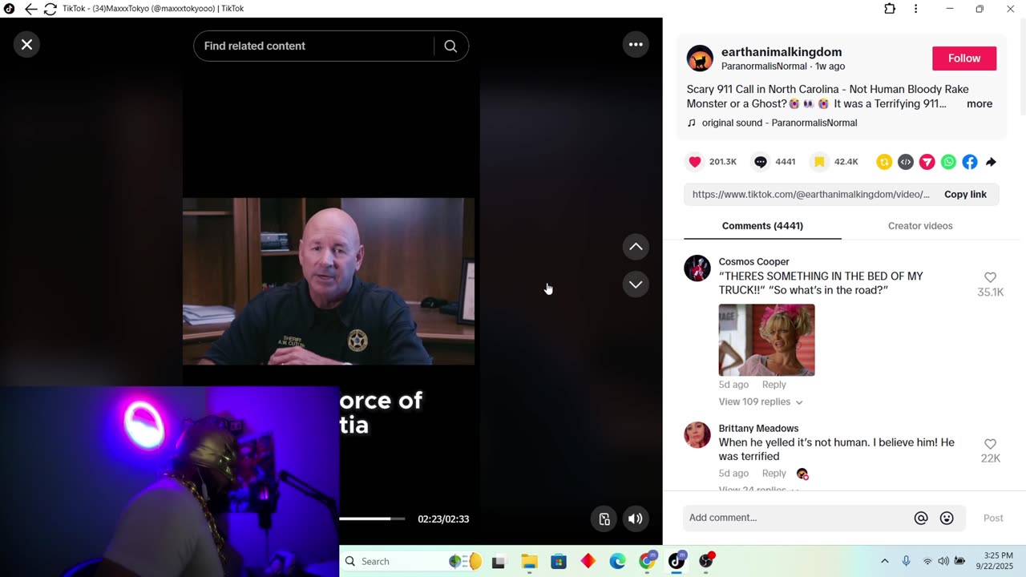Like Cosmos Cooper's comment
Viewport: 1026px width, 577px height.
[990, 277]
